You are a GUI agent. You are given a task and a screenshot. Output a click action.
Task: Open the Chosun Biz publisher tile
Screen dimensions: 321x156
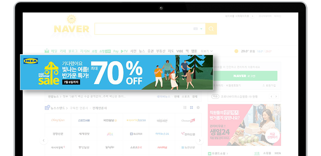pyautogui.click(x=188, y=120)
